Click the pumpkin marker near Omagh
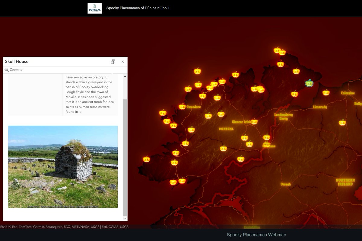Screen dimensions: 362x241 pos(241,159)
